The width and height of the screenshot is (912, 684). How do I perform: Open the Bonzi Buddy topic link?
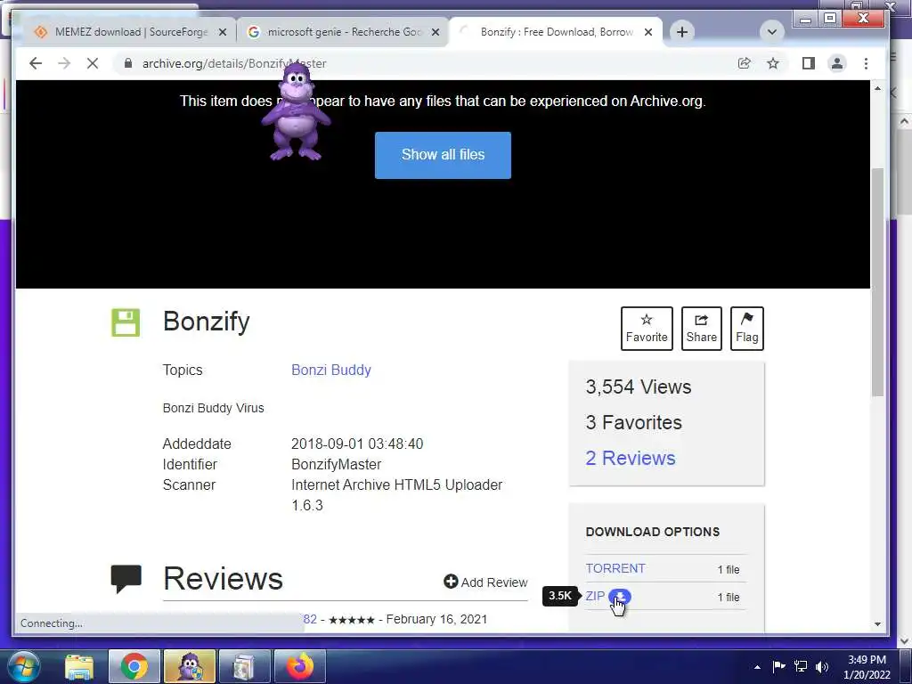331,370
